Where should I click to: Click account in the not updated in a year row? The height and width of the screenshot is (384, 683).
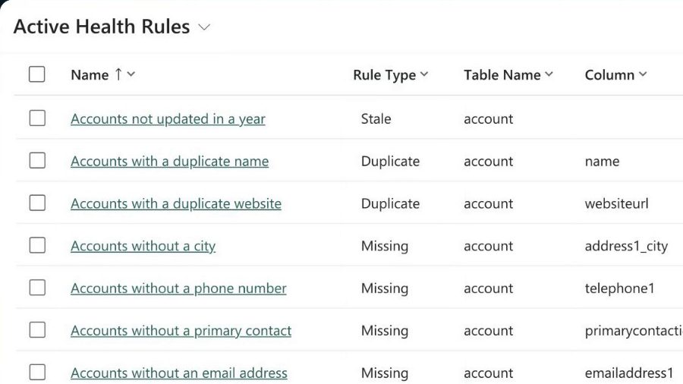[488, 119]
